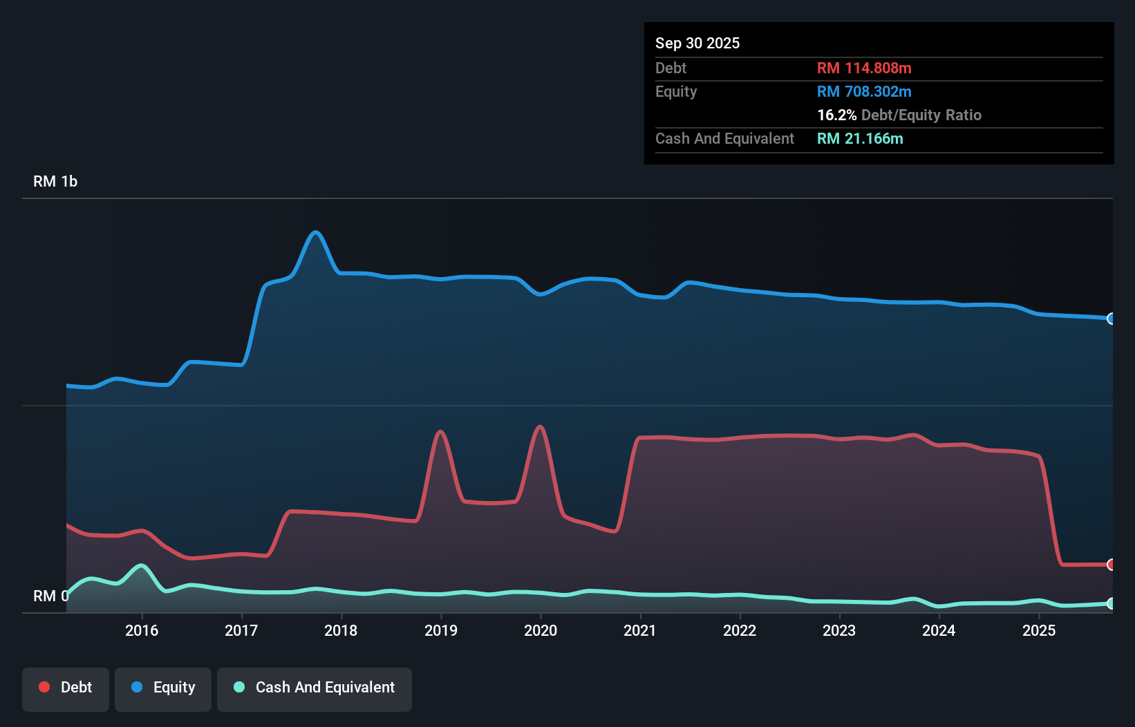Click the 2023 x-axis label

point(839,630)
